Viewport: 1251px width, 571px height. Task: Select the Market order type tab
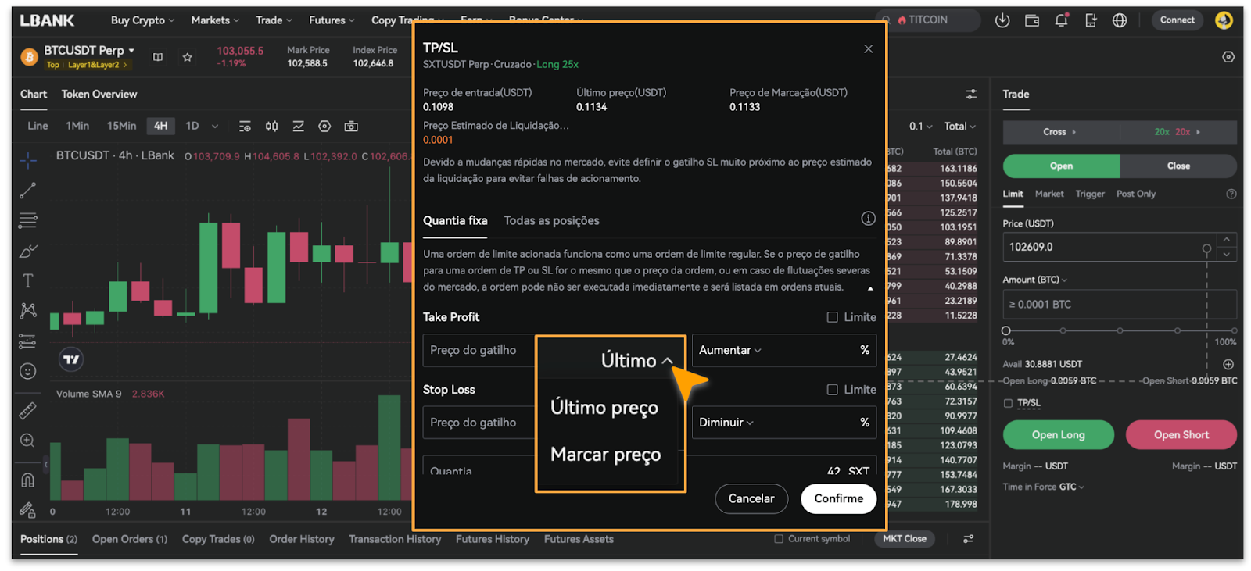click(x=1049, y=194)
